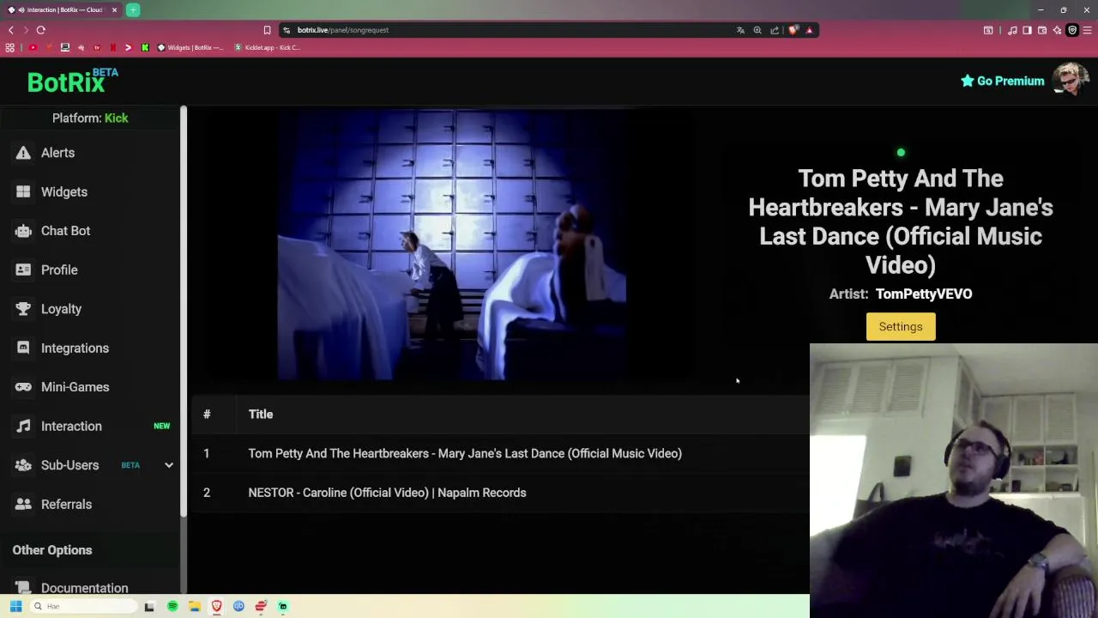This screenshot has height=618, width=1098.
Task: Open the Integrations menu item
Action: pos(75,348)
